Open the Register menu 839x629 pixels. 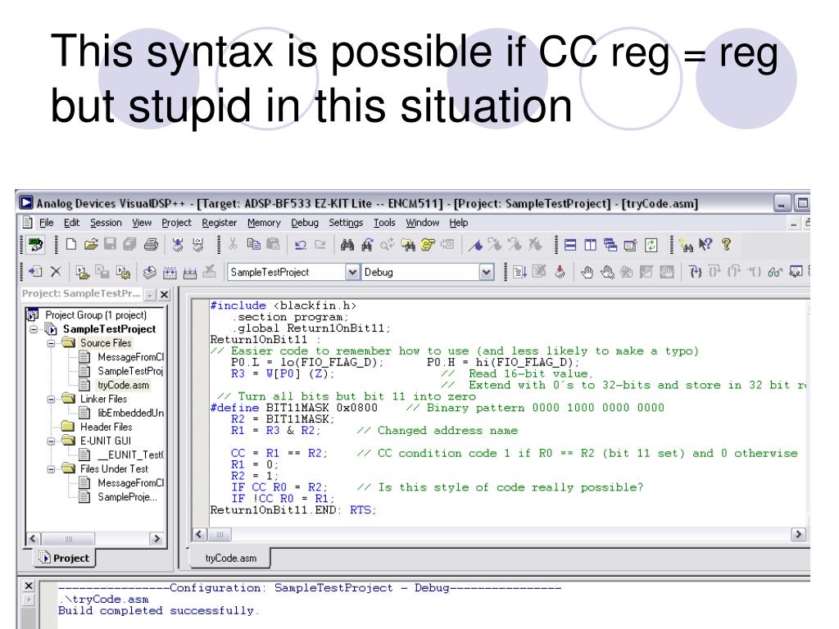219,223
